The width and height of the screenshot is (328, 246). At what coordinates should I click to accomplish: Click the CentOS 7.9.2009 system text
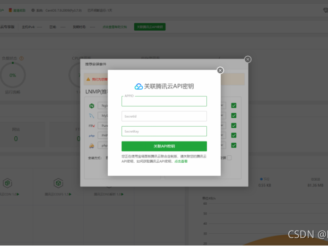point(64,10)
